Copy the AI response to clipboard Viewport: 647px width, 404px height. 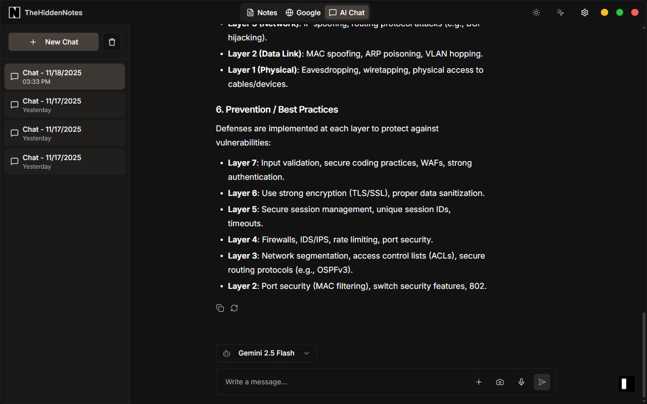[220, 308]
